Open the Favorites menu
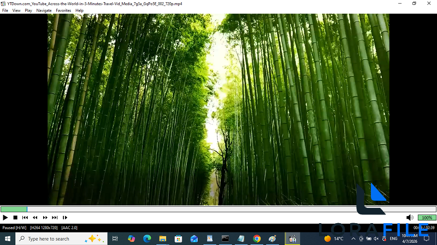Viewport: 437px width, 245px height. [x=63, y=10]
